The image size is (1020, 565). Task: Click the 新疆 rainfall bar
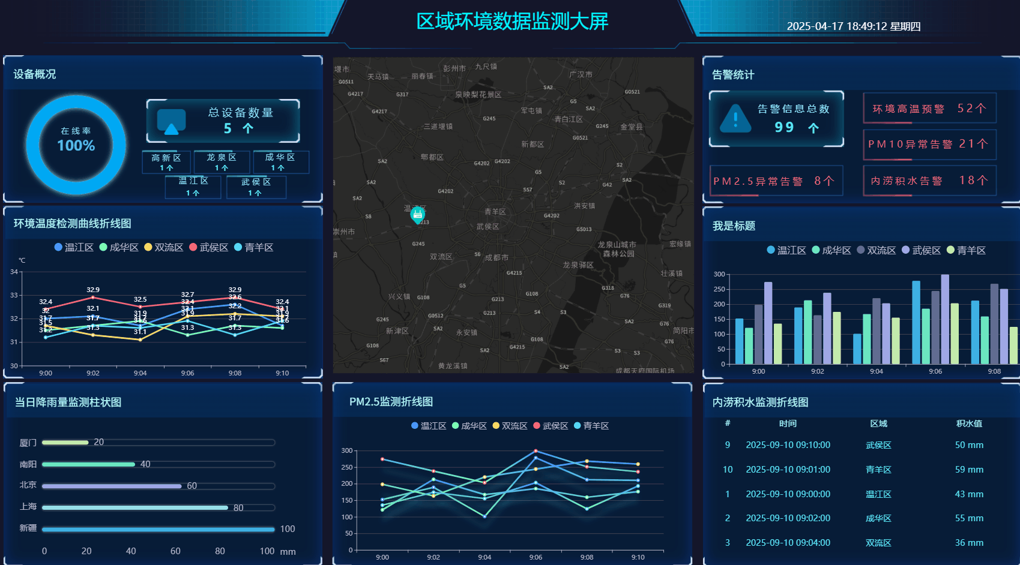[x=158, y=529]
